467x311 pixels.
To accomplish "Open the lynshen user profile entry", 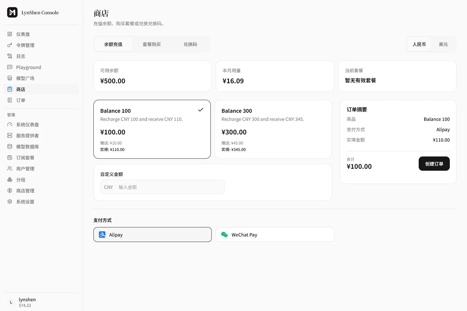I will tap(42, 302).
